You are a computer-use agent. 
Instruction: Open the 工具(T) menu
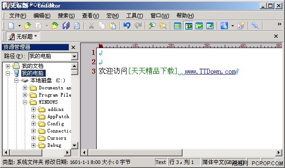(134, 16)
